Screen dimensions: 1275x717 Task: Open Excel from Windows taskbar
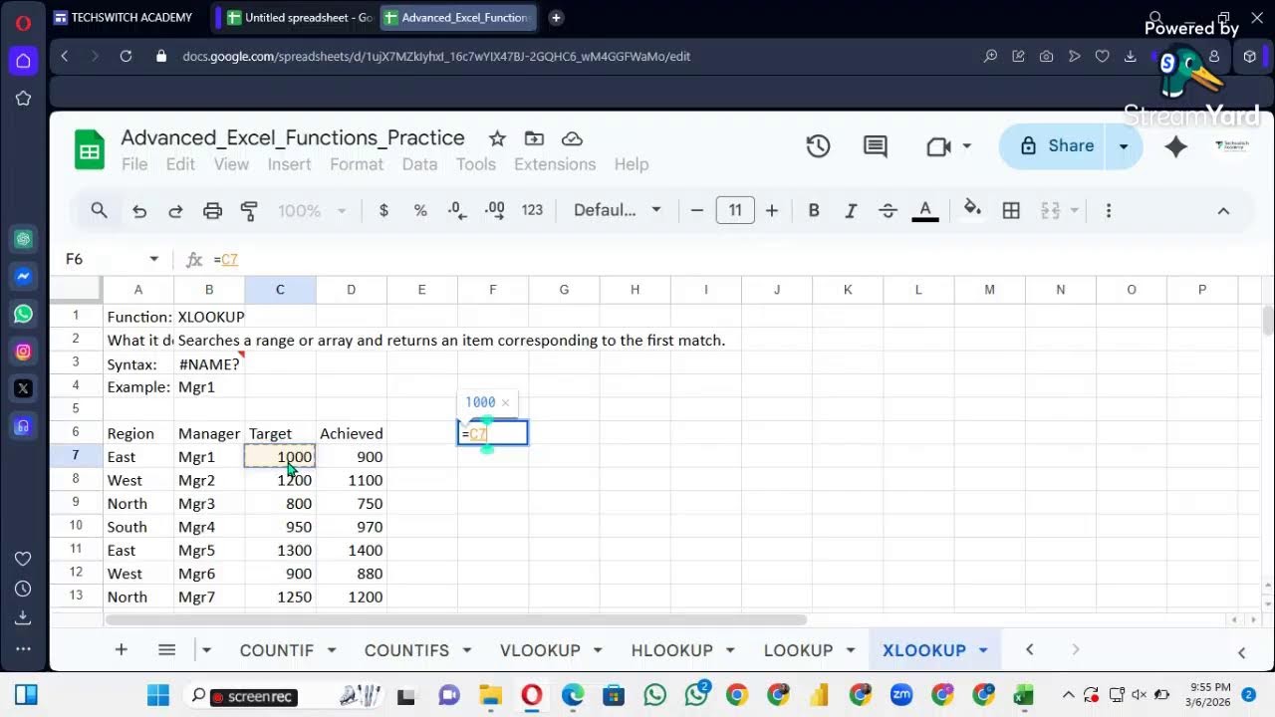click(1022, 695)
